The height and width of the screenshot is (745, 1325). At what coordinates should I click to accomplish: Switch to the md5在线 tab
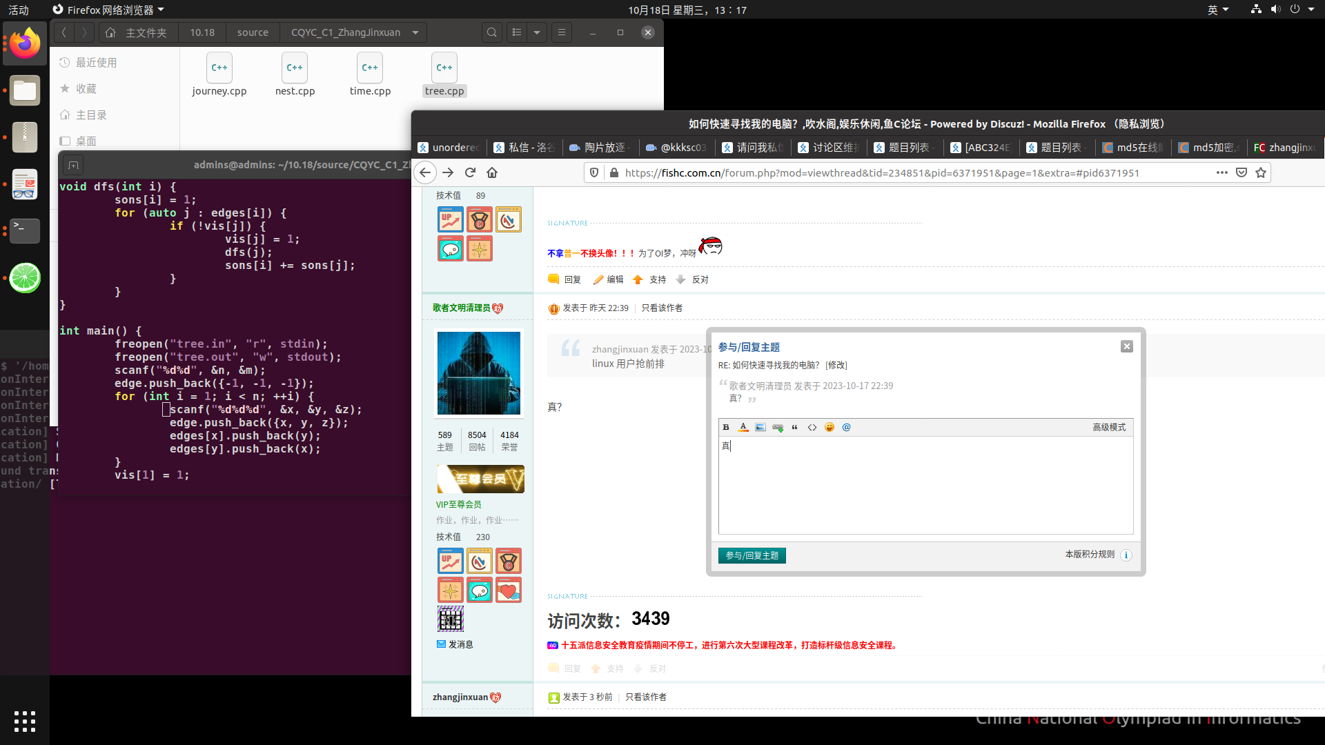1133,148
